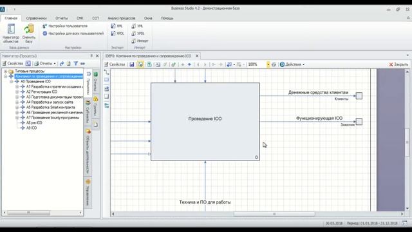This screenshot has height=232, width=412.
Task: Open the Отчеты dropdown in Navigator toolbar
Action: (x=45, y=63)
